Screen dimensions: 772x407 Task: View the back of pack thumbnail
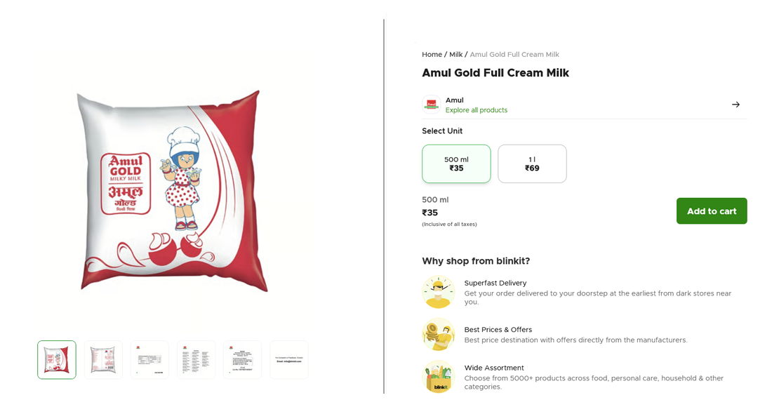[x=103, y=360]
